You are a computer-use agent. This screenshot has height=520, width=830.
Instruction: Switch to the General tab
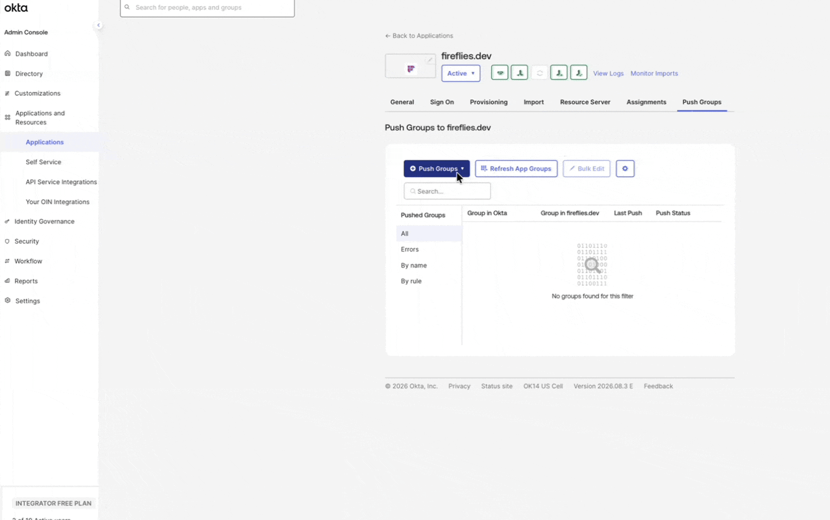[x=402, y=102]
